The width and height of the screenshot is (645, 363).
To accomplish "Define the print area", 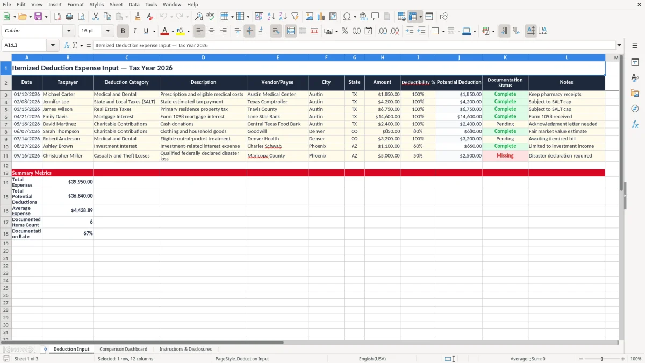I will [x=402, y=17].
